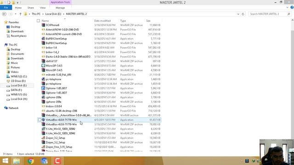Screen dimensions: 294x165
Task: Select the Zoiper_Free_3.15_Setup application icon
Action: click(43, 147)
